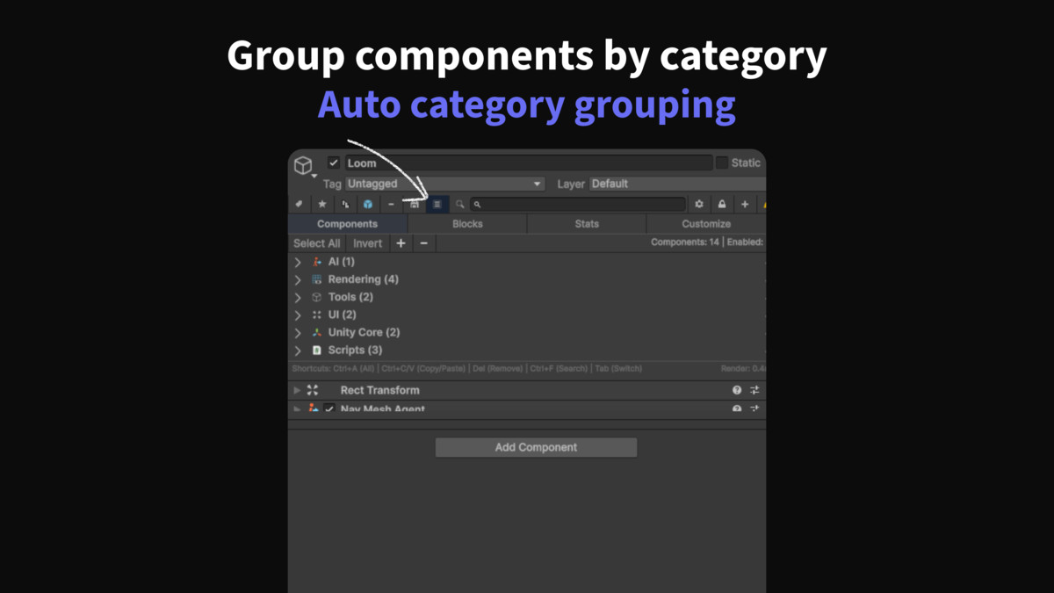
Task: Click the padlock lock icon
Action: (x=722, y=205)
